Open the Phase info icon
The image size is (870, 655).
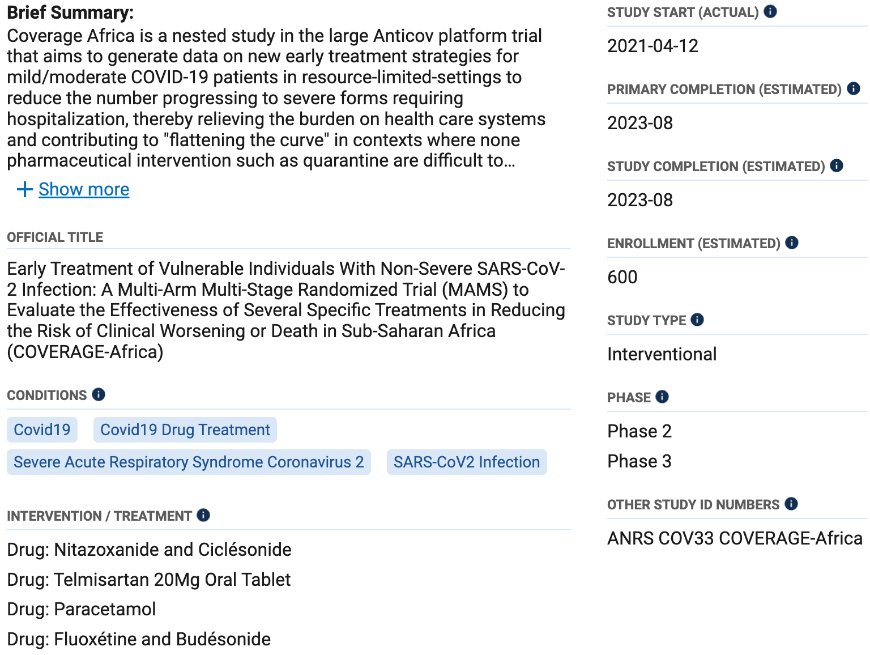coord(662,397)
